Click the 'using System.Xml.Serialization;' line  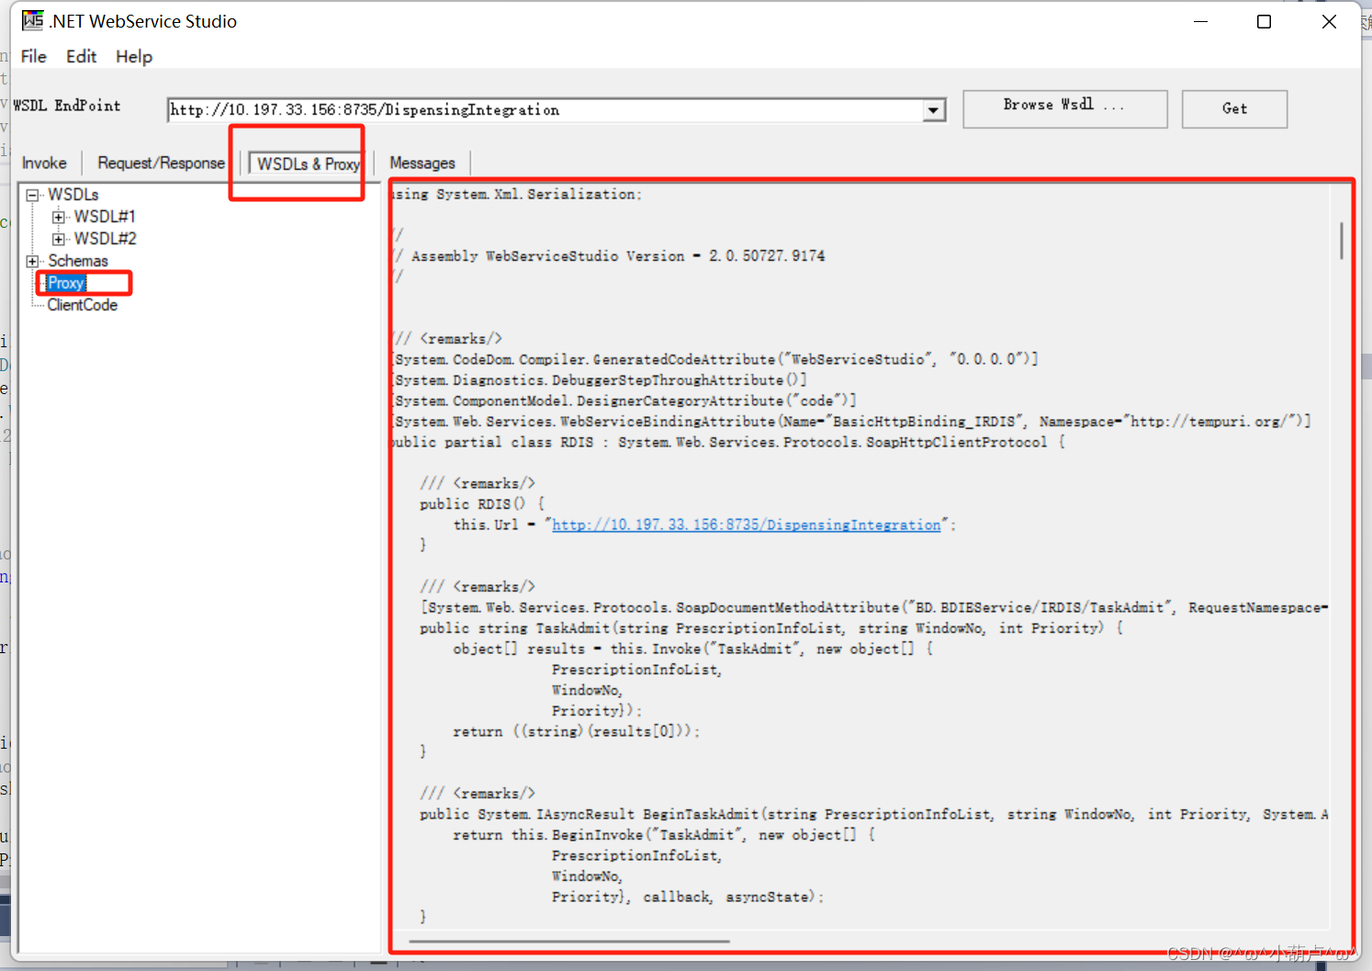518,195
